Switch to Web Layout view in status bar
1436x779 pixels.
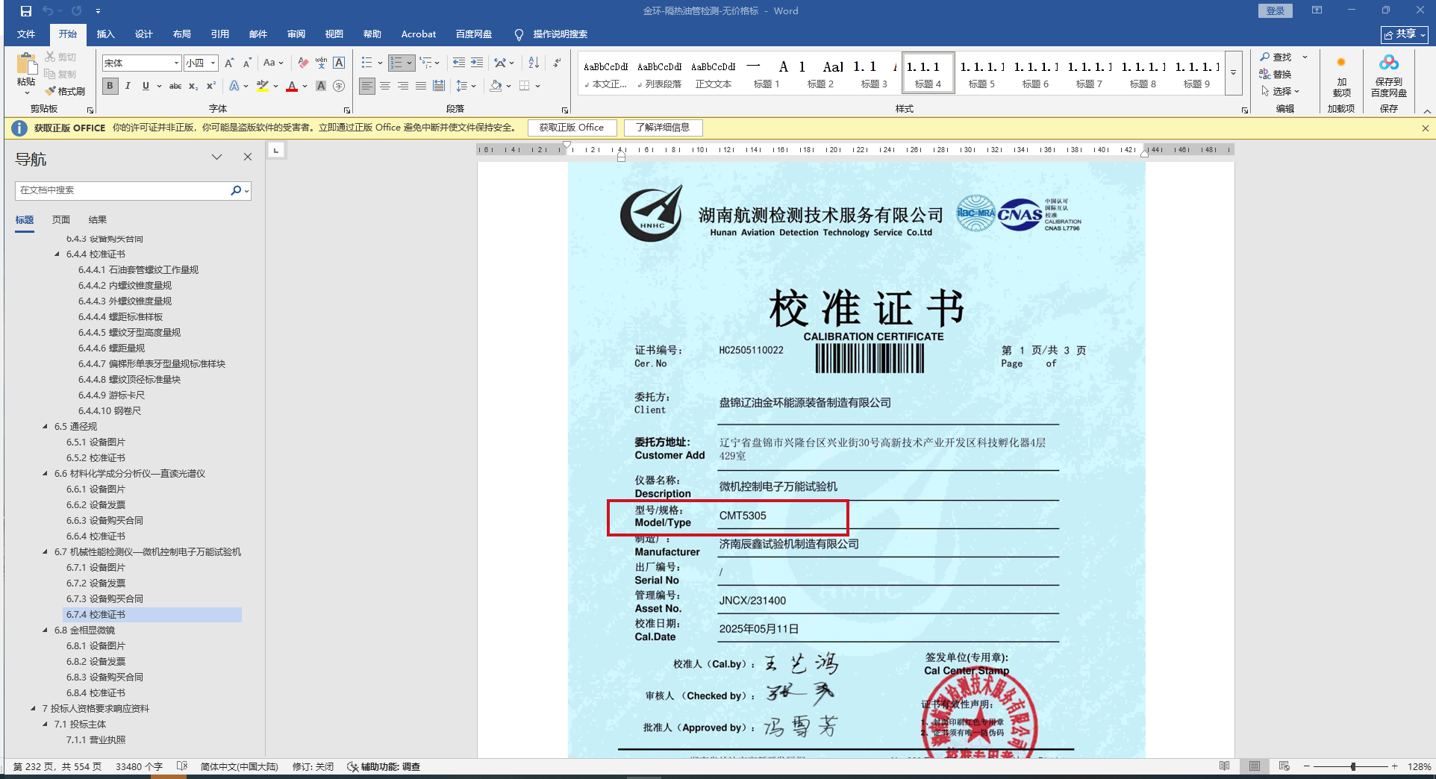coord(1284,766)
